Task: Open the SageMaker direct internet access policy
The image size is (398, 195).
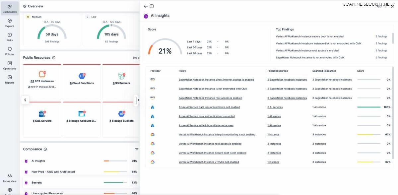Action: [216, 80]
